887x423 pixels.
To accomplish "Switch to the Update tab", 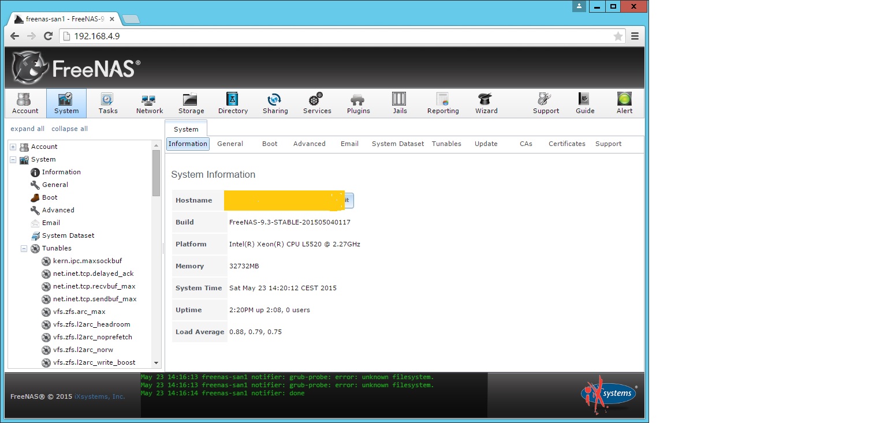I will click(x=486, y=144).
